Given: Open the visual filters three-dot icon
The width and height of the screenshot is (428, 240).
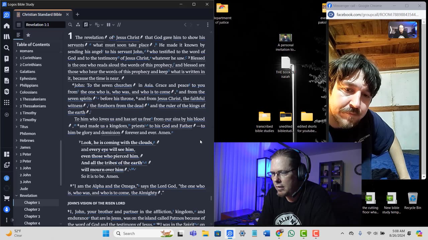Looking at the screenshot, I should (78, 25).
